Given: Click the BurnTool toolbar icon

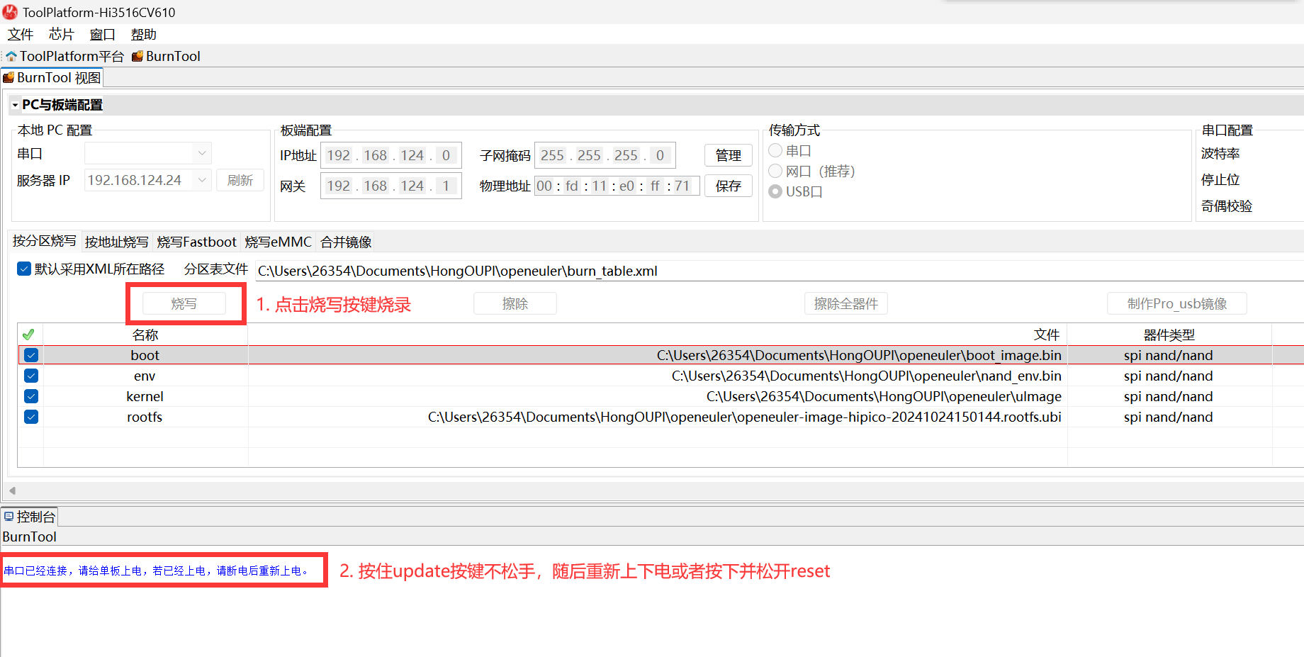Looking at the screenshot, I should [x=137, y=57].
